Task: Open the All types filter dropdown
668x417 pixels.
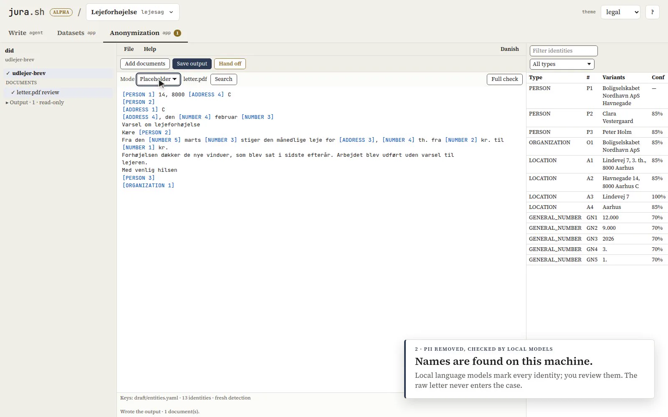Action: click(562, 64)
